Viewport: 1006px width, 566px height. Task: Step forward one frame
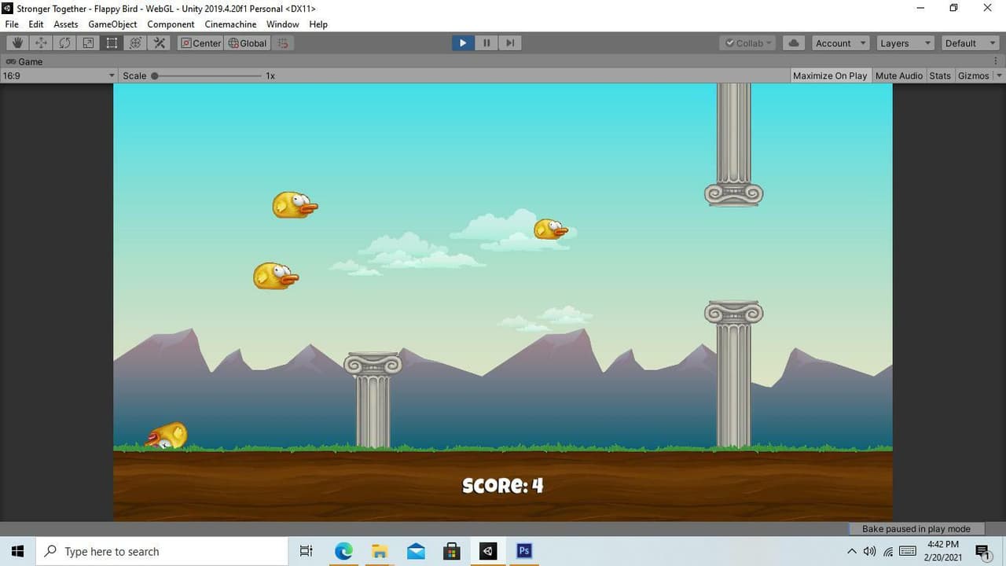coord(510,43)
